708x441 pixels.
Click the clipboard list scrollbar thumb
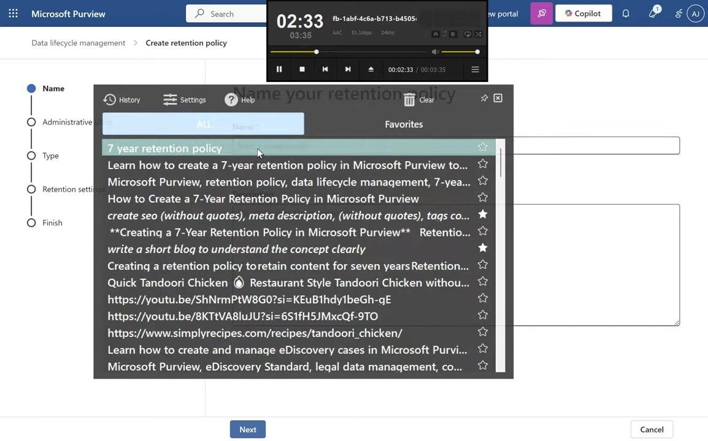pos(500,162)
